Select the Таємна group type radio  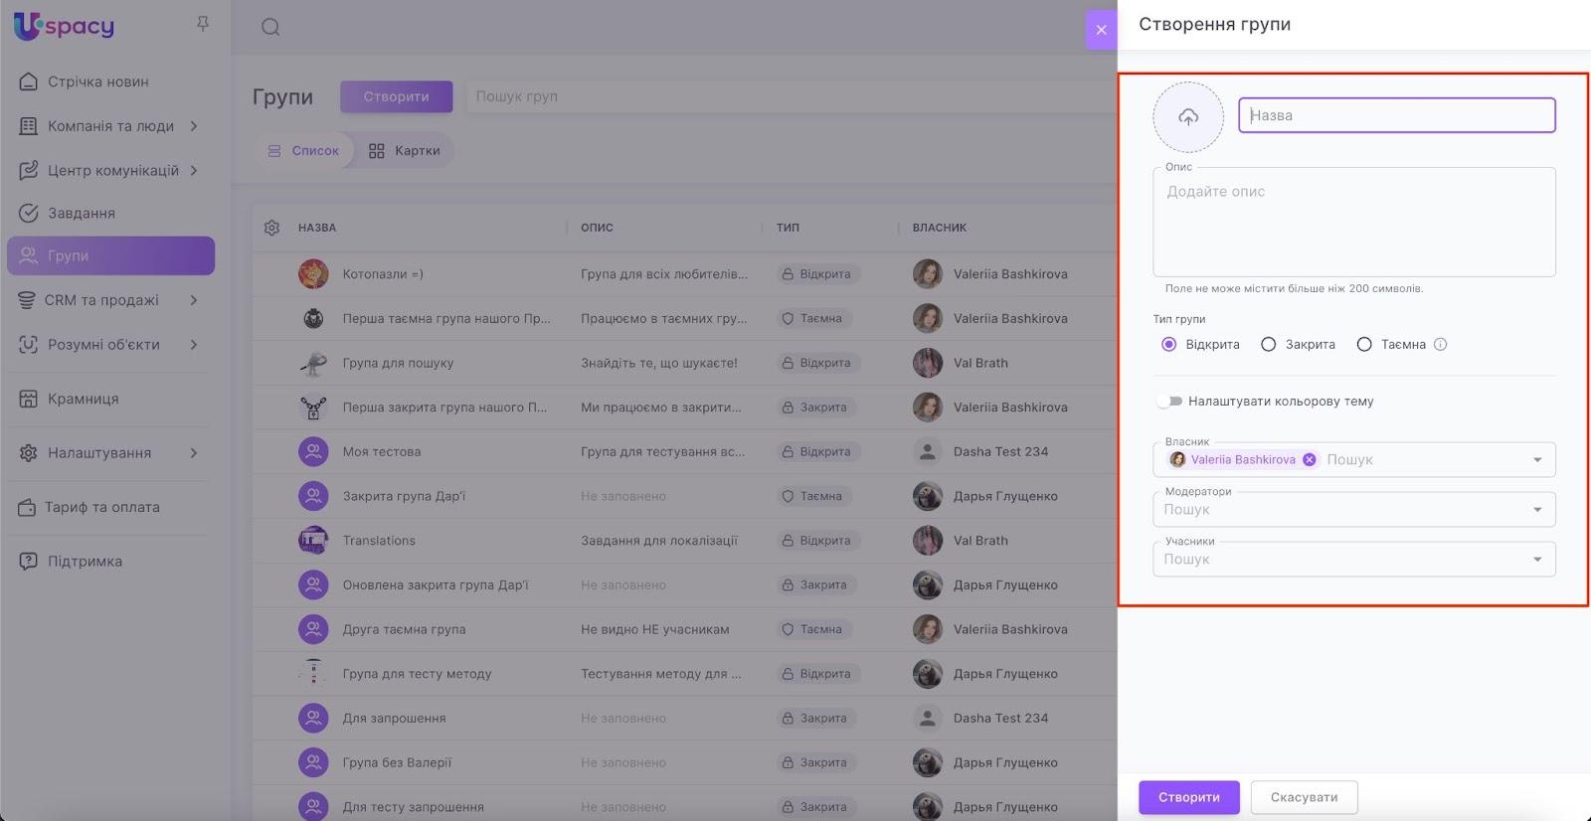click(x=1364, y=345)
